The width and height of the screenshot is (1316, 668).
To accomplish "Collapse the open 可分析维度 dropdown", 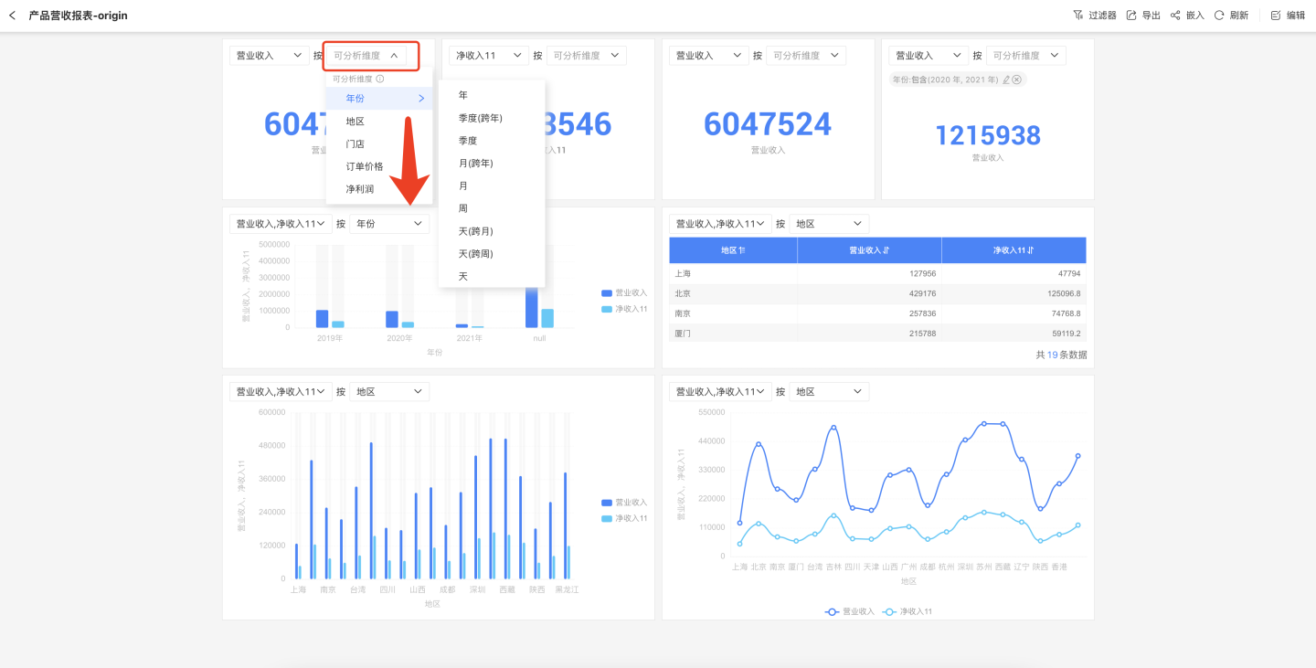I will 370,56.
